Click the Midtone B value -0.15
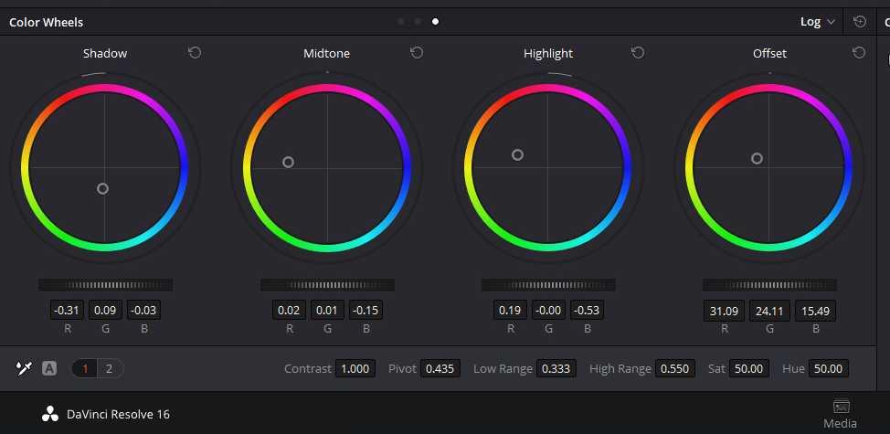Screen dimensions: 890x434 pos(366,311)
